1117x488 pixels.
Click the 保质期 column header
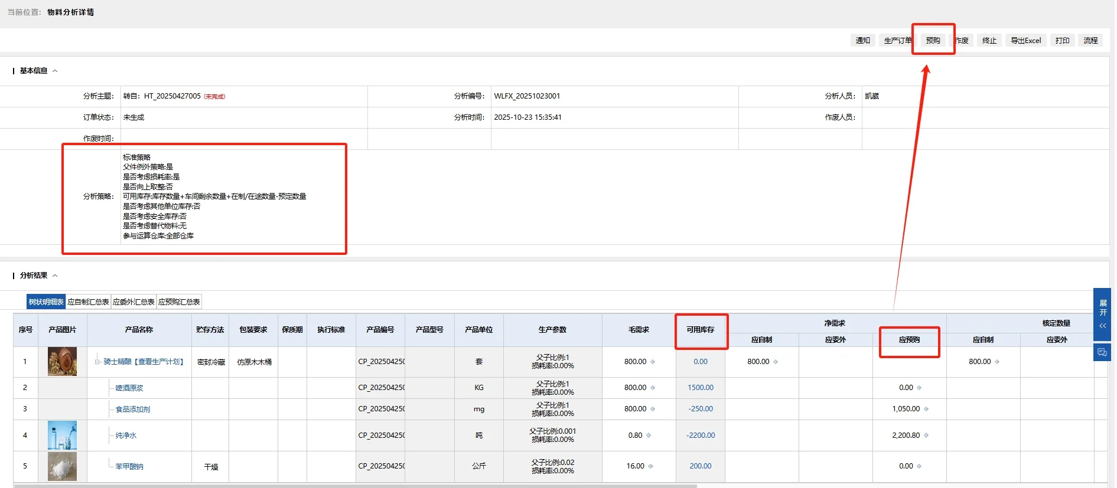point(292,330)
